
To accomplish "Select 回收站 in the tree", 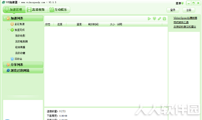I will [18, 59].
